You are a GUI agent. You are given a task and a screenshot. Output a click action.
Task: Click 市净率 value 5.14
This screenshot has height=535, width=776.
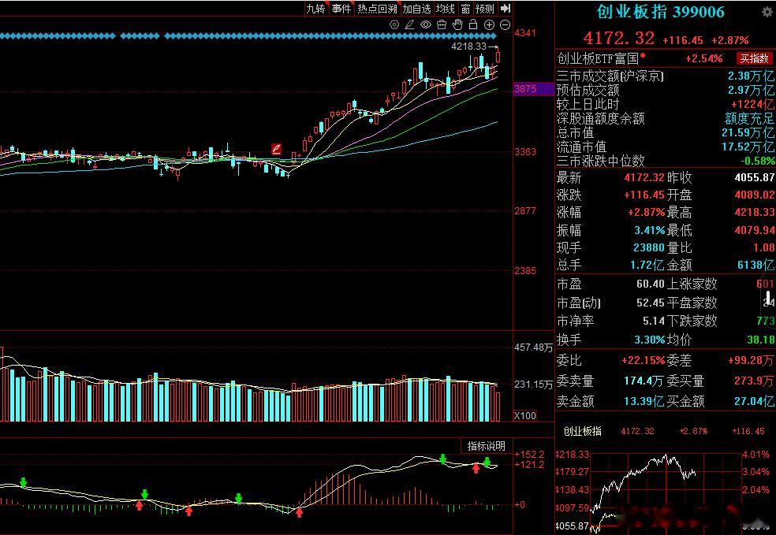coord(654,321)
